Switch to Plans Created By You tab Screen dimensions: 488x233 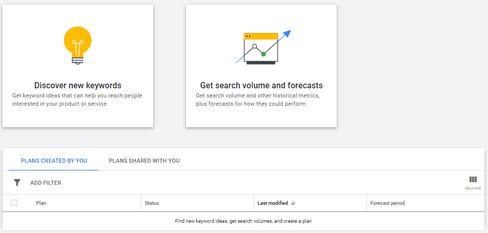[x=54, y=161]
